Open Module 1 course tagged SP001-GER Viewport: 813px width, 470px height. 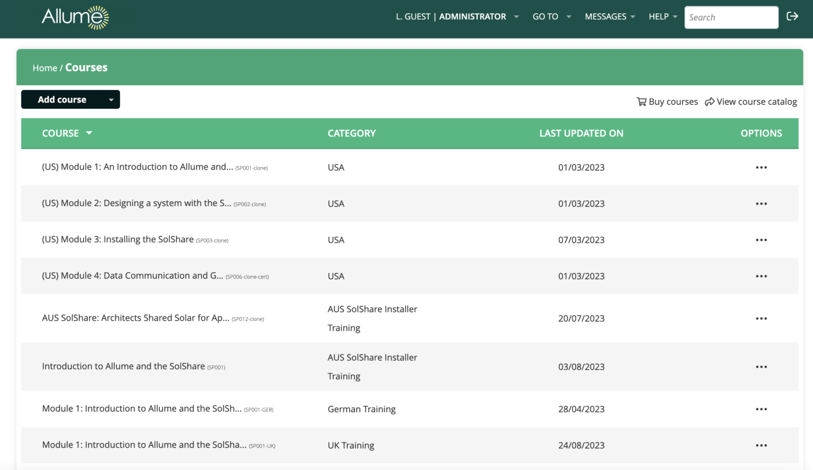pyautogui.click(x=142, y=409)
